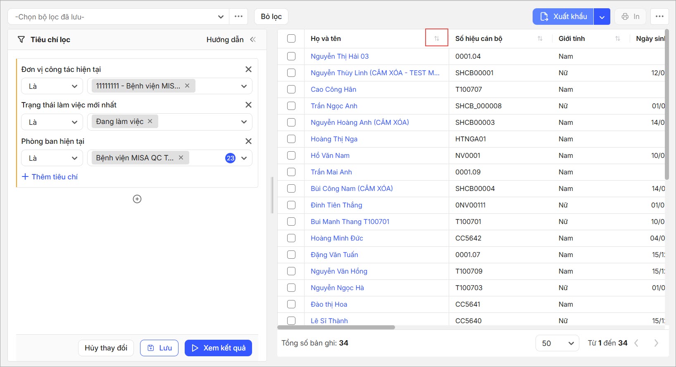Collapse the Tiêu chí lọc panel
The width and height of the screenshot is (676, 367).
pyautogui.click(x=253, y=40)
